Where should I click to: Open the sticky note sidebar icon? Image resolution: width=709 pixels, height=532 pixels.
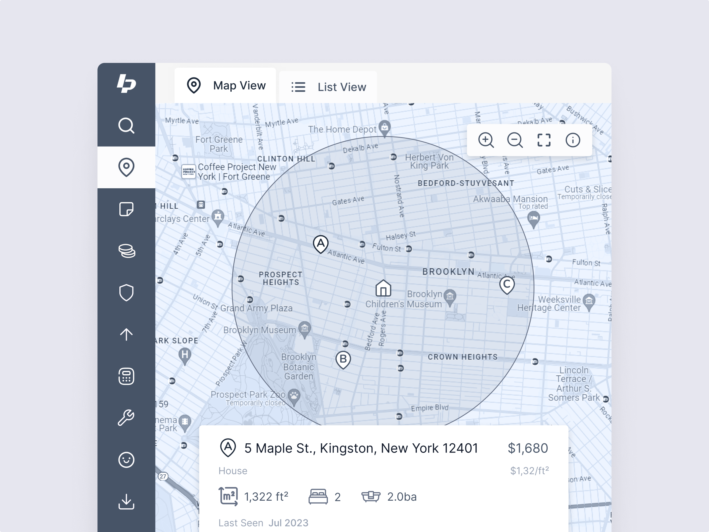[x=126, y=209]
